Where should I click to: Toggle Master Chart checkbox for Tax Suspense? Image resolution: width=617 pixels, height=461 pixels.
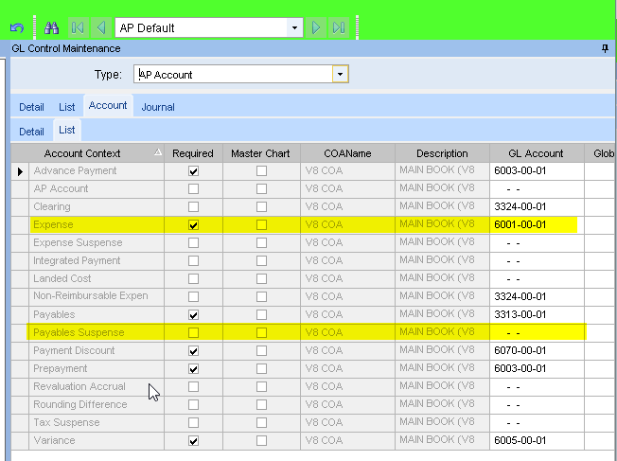pos(261,422)
